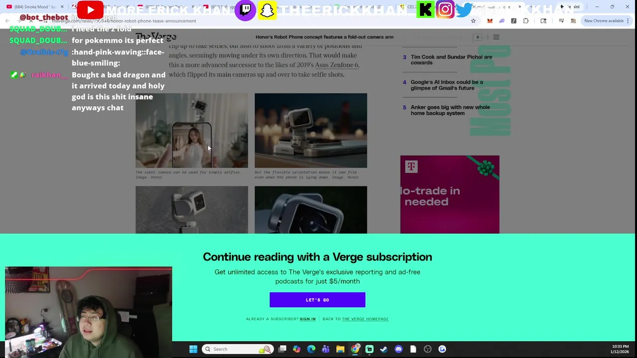The width and height of the screenshot is (637, 358).
Task: Click the SIGN IN link
Action: pos(308,319)
